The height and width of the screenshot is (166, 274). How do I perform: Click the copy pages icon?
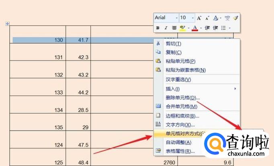(158, 52)
